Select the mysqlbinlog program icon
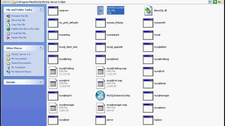Image resolution: width=225 pixels, height=126 pixels. 53,59
